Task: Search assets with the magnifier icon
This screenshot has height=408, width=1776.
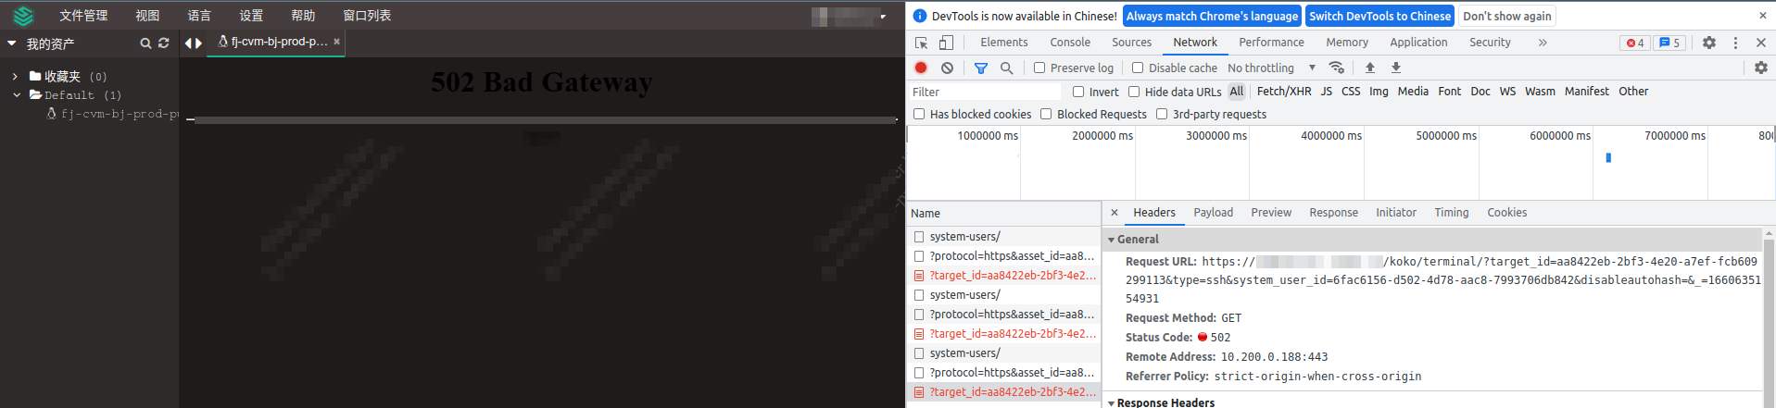Action: tap(145, 43)
